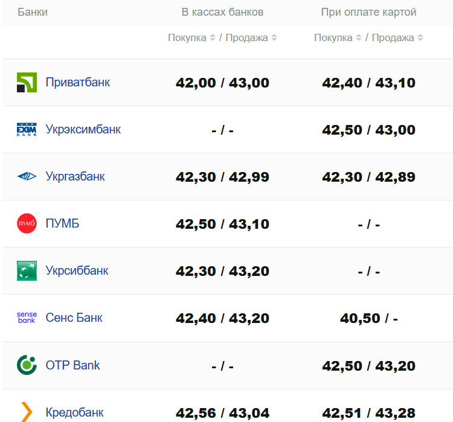The image size is (453, 422).
Task: Open the Приватбанк bank link
Action: (x=77, y=82)
